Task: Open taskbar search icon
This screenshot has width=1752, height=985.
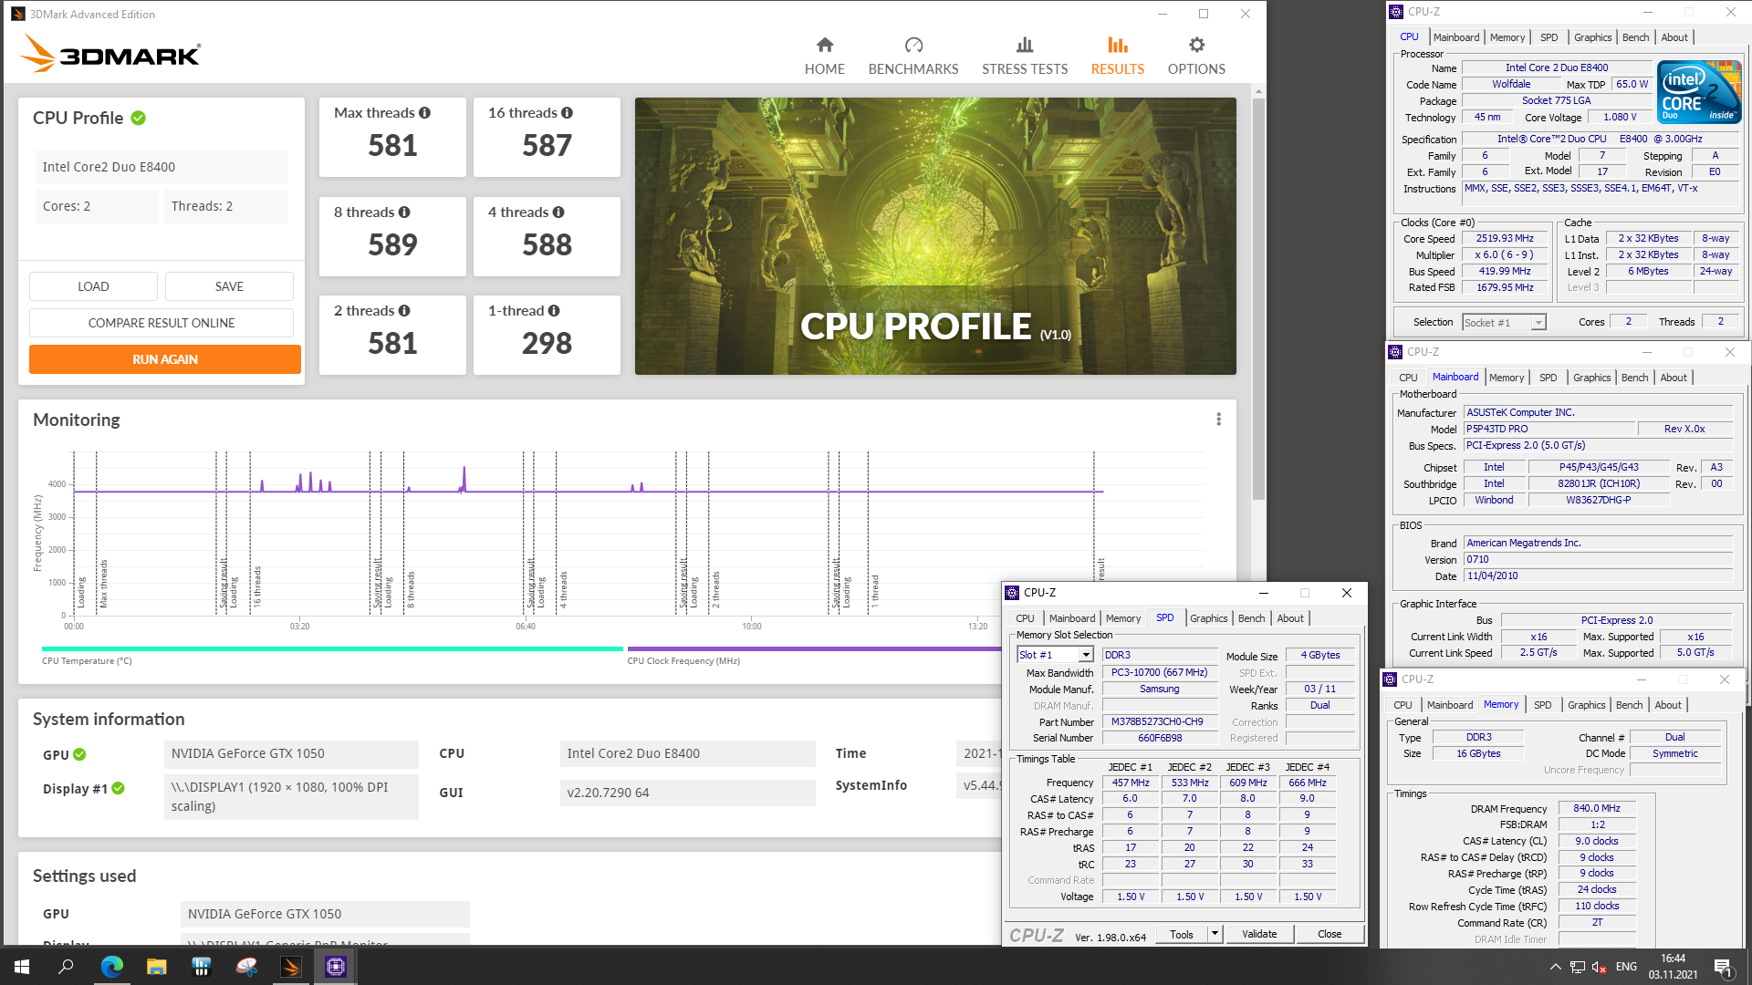Action: coord(66,967)
